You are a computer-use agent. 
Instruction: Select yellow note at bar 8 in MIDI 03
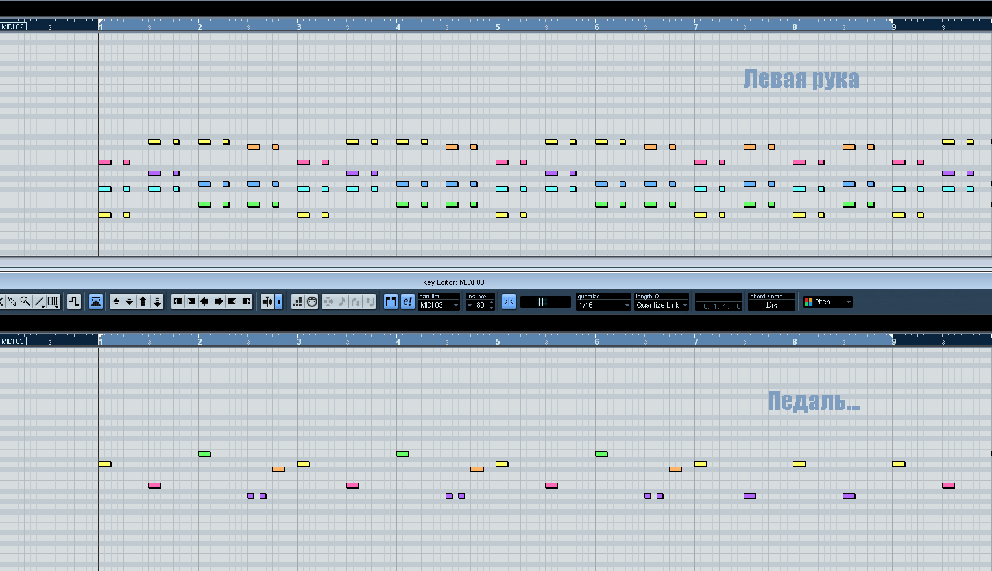pos(799,464)
